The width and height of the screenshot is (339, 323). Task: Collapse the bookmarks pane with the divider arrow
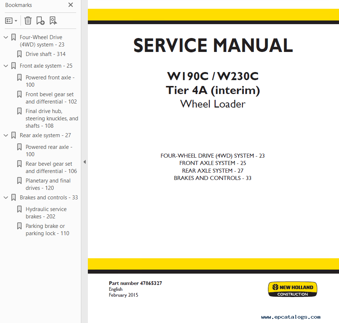(x=85, y=162)
